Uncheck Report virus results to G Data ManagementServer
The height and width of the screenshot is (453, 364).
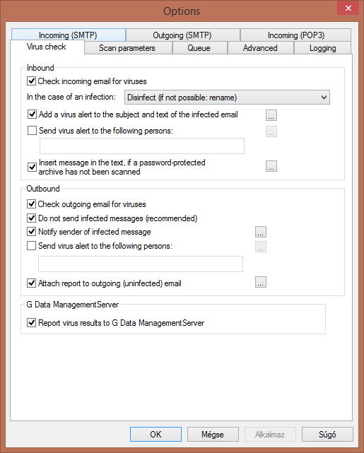tap(31, 322)
